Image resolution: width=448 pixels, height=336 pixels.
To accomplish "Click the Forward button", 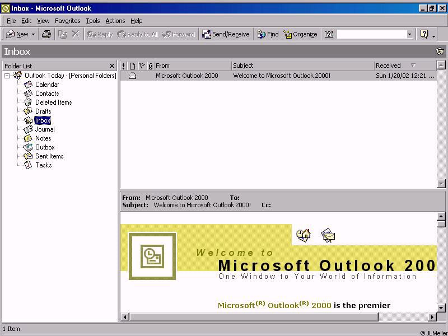I will click(178, 34).
